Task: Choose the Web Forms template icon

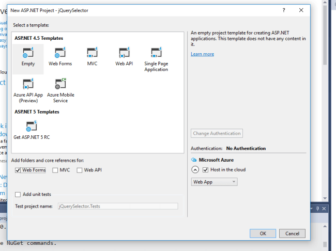Action: click(60, 53)
